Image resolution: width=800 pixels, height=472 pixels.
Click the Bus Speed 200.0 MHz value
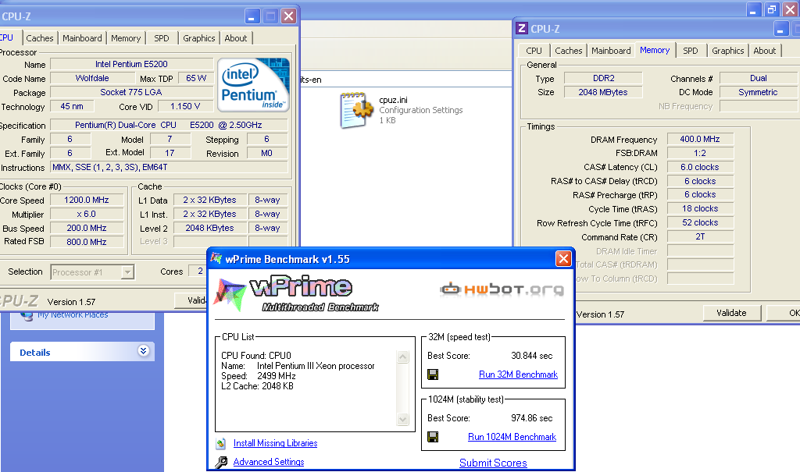coord(87,229)
